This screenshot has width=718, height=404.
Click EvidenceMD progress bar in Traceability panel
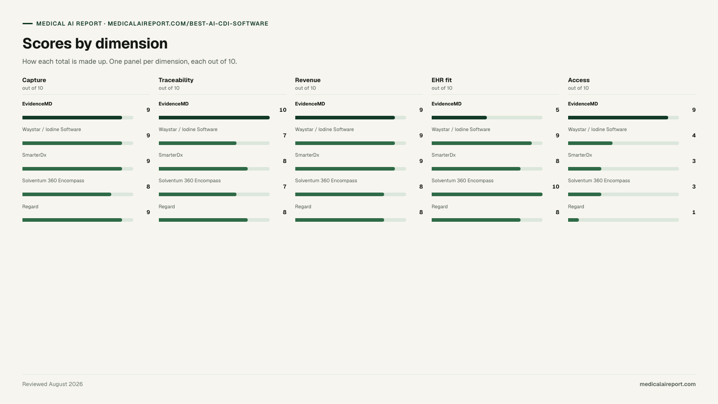click(x=214, y=118)
